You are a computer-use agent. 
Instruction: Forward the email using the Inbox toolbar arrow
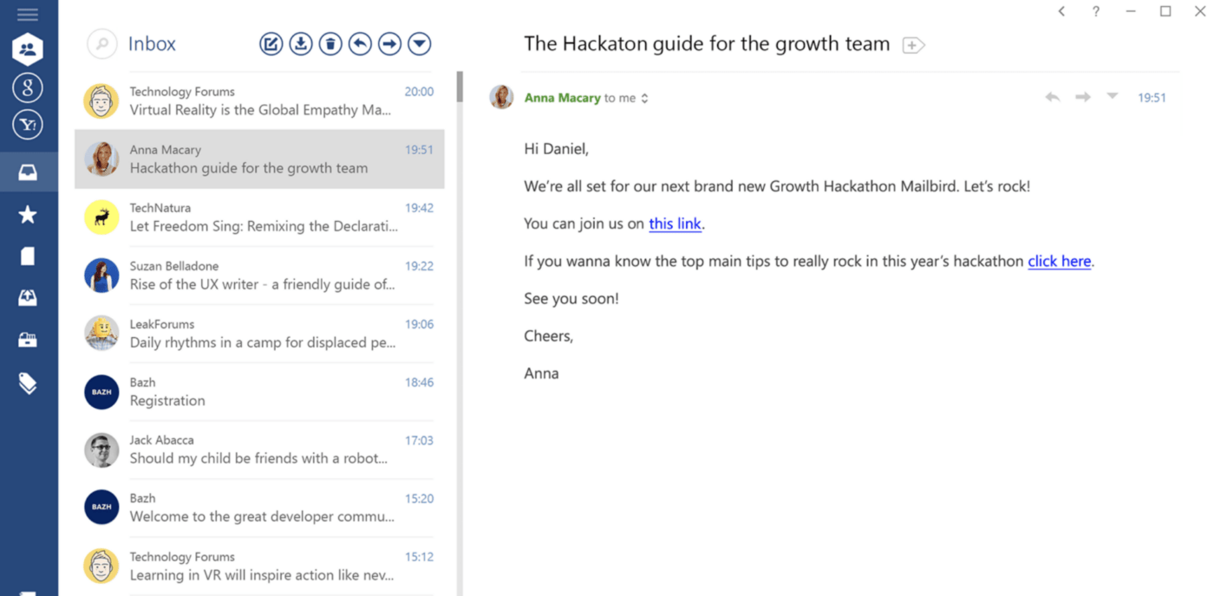(x=390, y=43)
